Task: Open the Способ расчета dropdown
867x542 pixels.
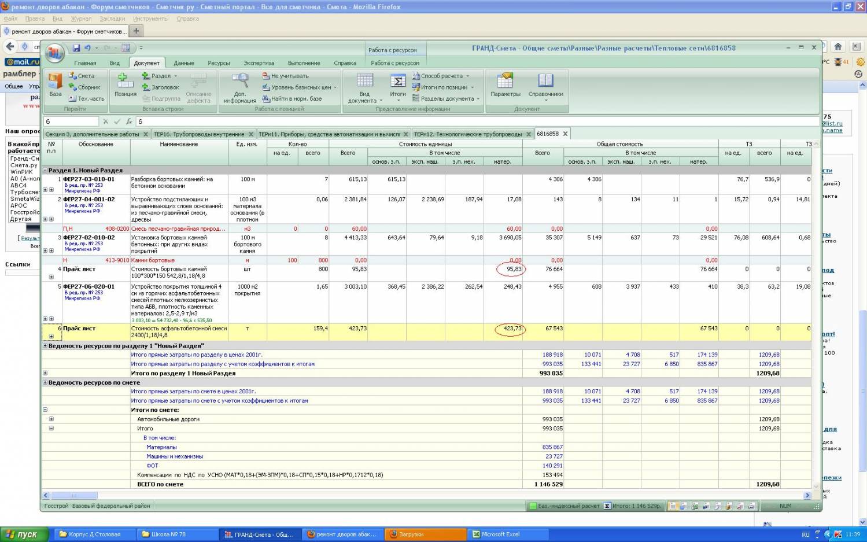Action: coord(441,76)
